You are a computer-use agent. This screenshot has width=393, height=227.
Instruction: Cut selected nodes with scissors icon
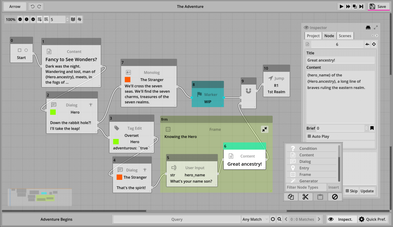(x=305, y=197)
